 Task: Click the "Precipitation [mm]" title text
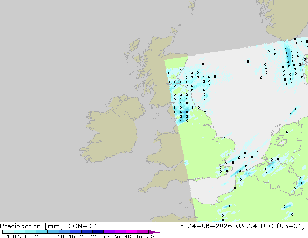32,226
